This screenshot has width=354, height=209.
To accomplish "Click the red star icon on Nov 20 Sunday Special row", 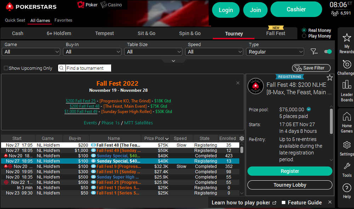I will [x=6, y=156].
